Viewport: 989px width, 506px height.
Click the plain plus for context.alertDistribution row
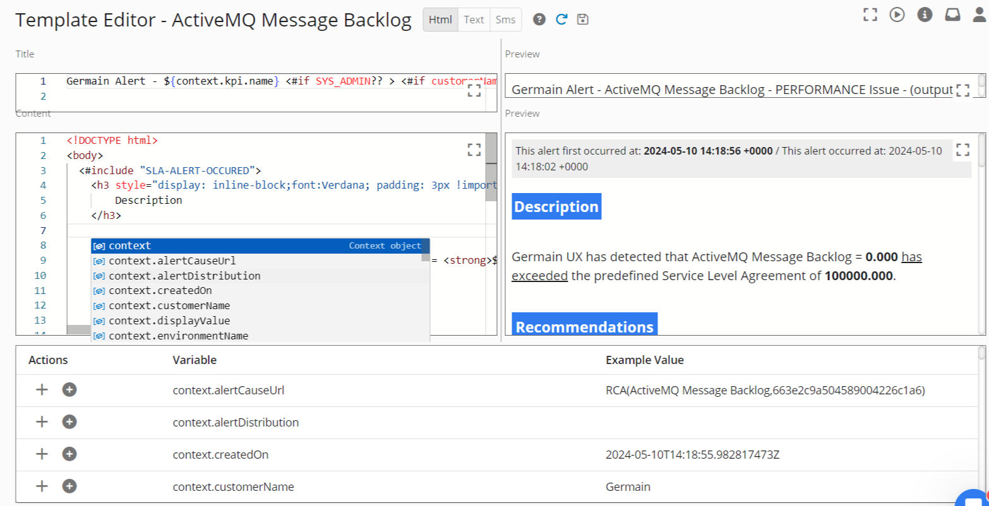point(42,422)
